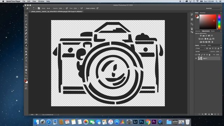Open Trash in the Dock
This screenshot has height=126, width=224.
pos(188,122)
